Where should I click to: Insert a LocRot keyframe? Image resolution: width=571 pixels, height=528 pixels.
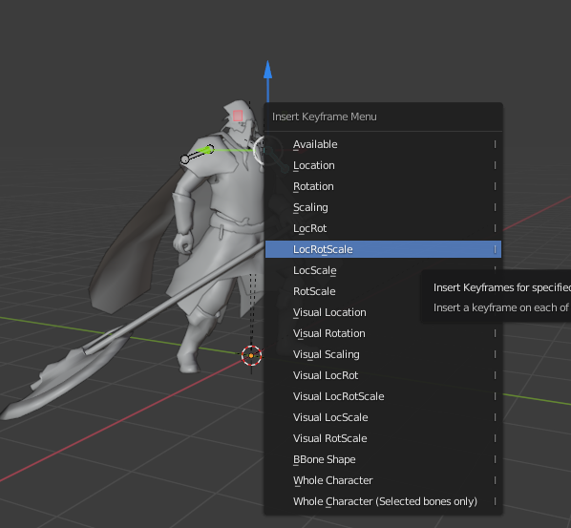point(383,228)
